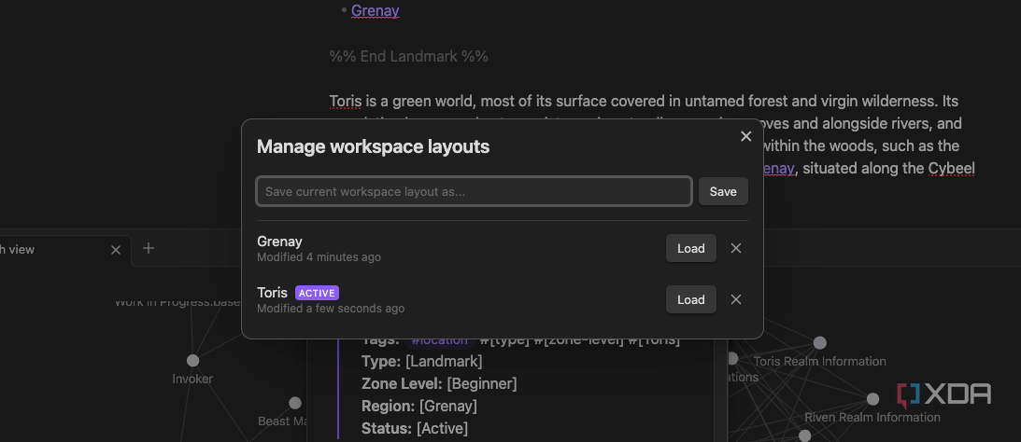Click the Toris Realm Information graph node
Viewport: 1021px width, 442px height.
click(x=820, y=342)
